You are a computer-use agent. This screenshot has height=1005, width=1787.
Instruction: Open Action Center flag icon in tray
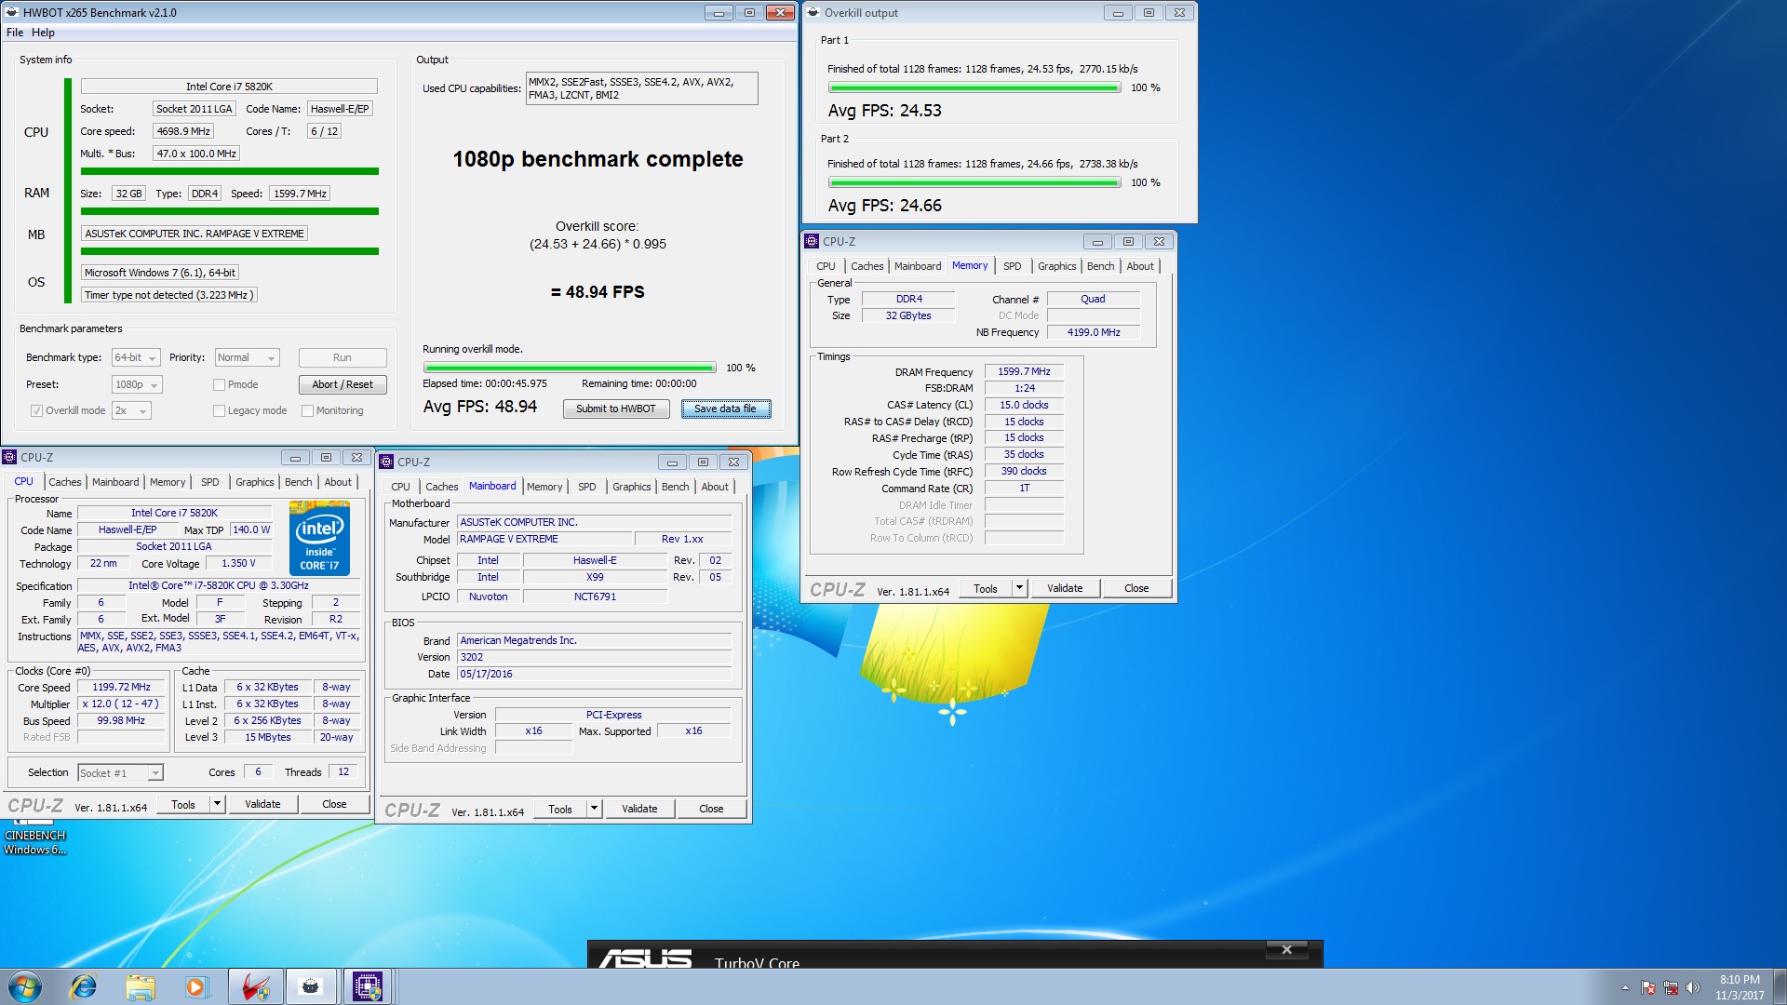pyautogui.click(x=1648, y=987)
